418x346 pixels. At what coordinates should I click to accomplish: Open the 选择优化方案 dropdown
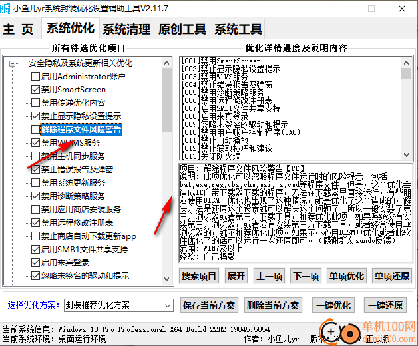point(118,305)
